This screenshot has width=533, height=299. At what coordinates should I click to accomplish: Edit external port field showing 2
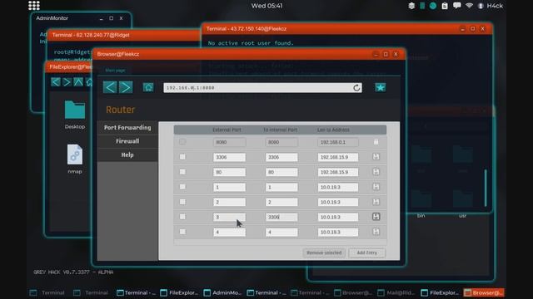pos(230,202)
